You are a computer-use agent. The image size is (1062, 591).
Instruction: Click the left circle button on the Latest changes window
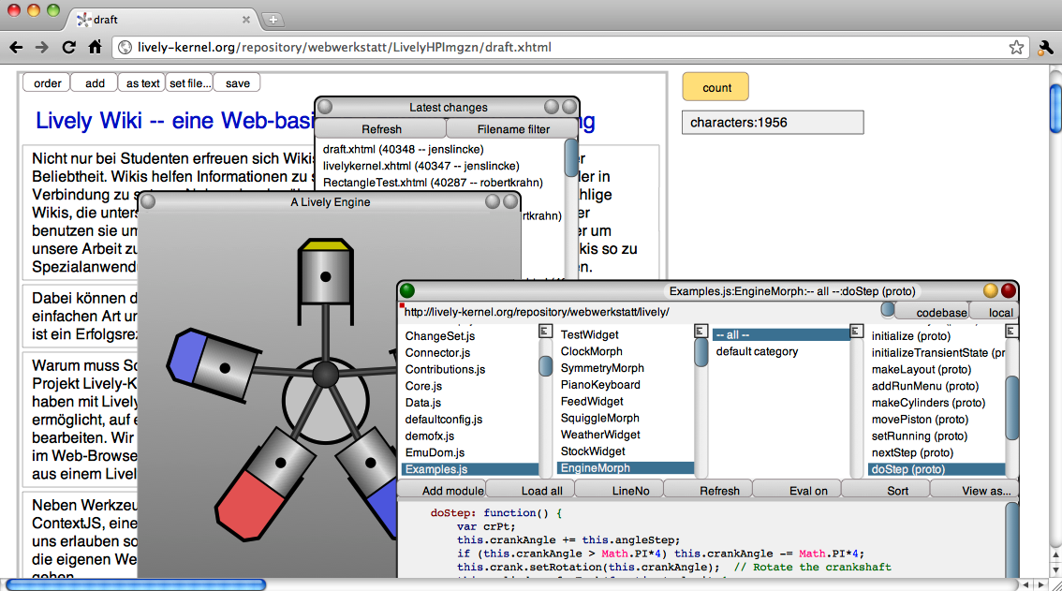pos(325,107)
